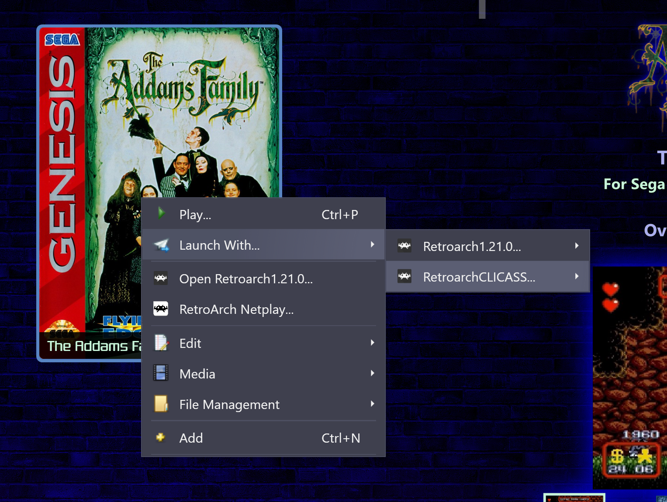667x502 pixels.
Task: Expand the Retroarch1.21.0... submenu arrow
Action: pos(577,246)
